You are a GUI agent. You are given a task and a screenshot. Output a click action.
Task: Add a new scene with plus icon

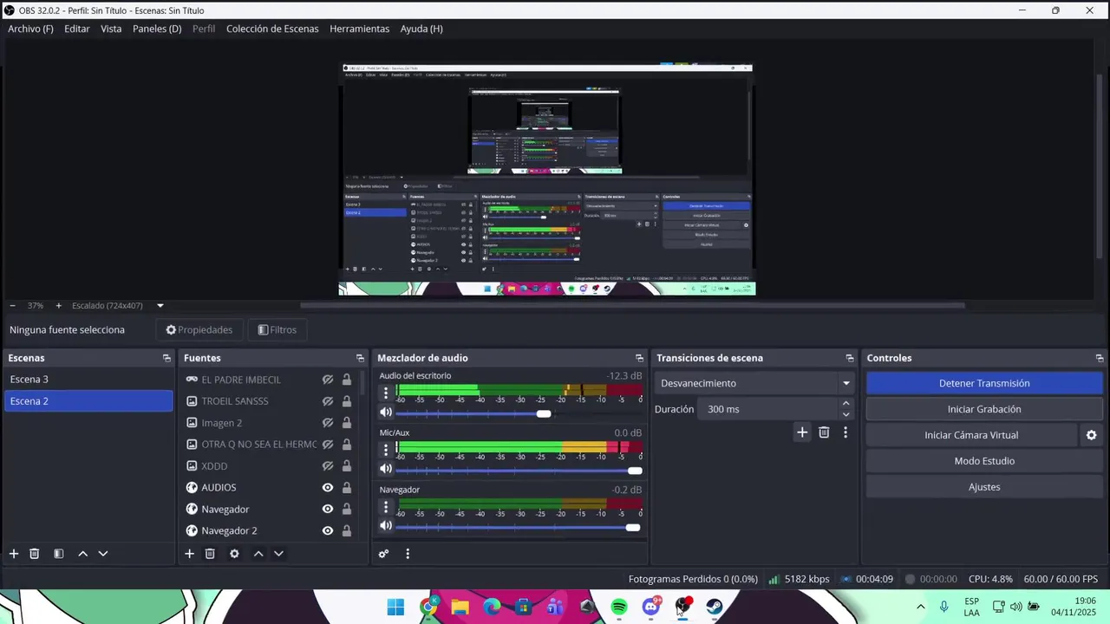[x=14, y=554]
